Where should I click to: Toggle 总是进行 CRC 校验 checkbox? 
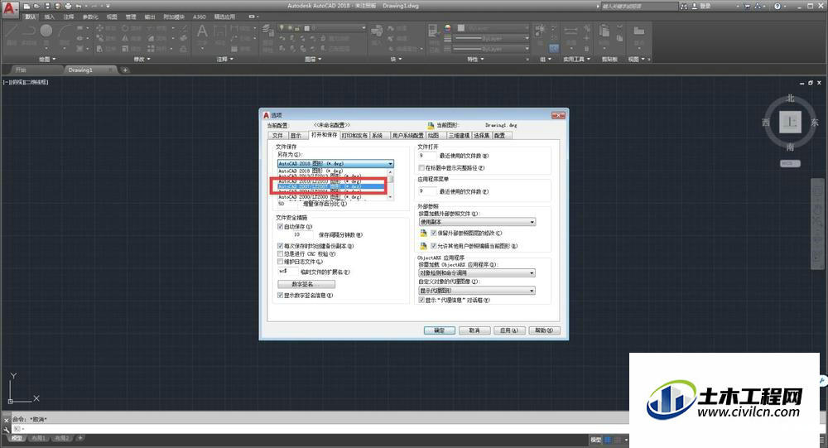[x=281, y=253]
